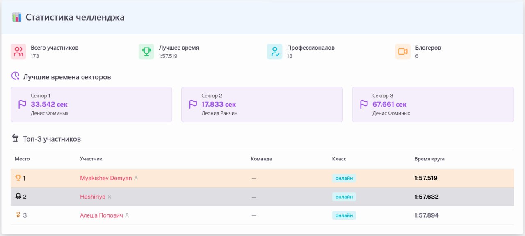
Task: Click the bronze medal icon in place 3 row
Action: click(18, 215)
